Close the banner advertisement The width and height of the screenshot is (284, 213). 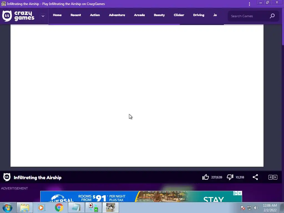point(240,193)
